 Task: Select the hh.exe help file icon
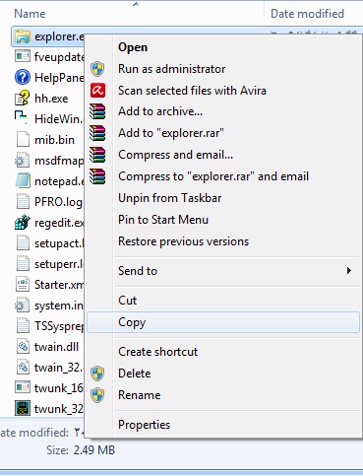pyautogui.click(x=23, y=99)
